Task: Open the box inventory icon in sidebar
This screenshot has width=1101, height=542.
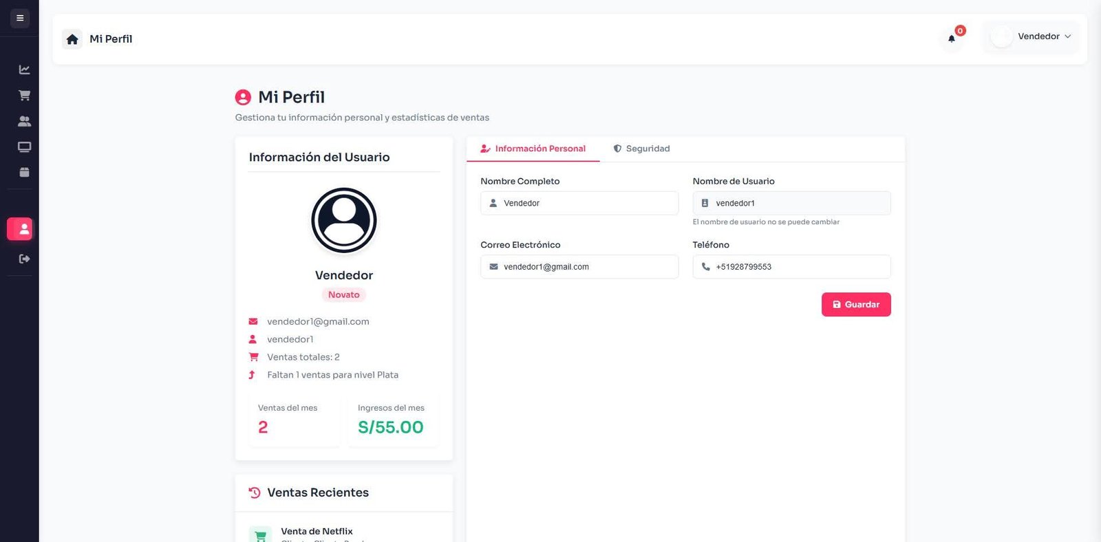Action: tap(24, 172)
